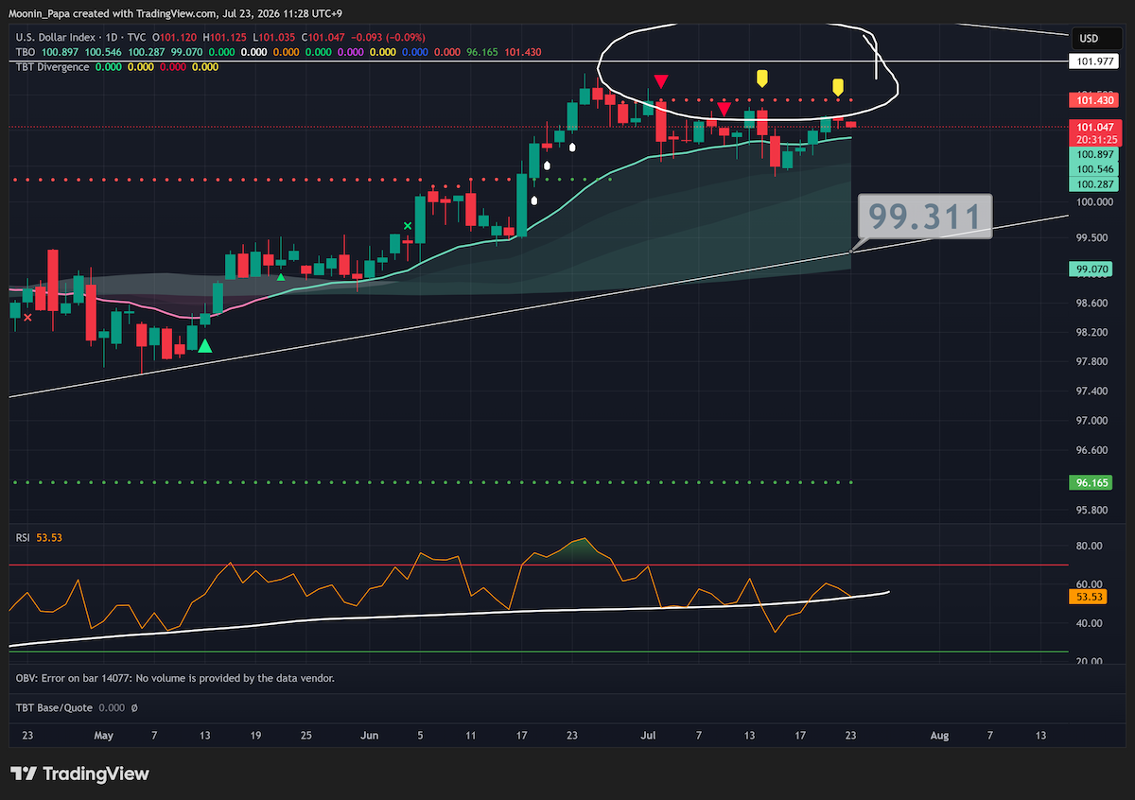
Task: Click the TBO indicator legend label
Action: [x=25, y=52]
